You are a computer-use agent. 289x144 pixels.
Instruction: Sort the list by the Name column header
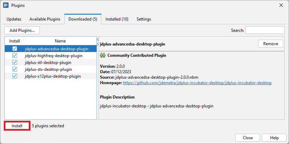coord(60,41)
